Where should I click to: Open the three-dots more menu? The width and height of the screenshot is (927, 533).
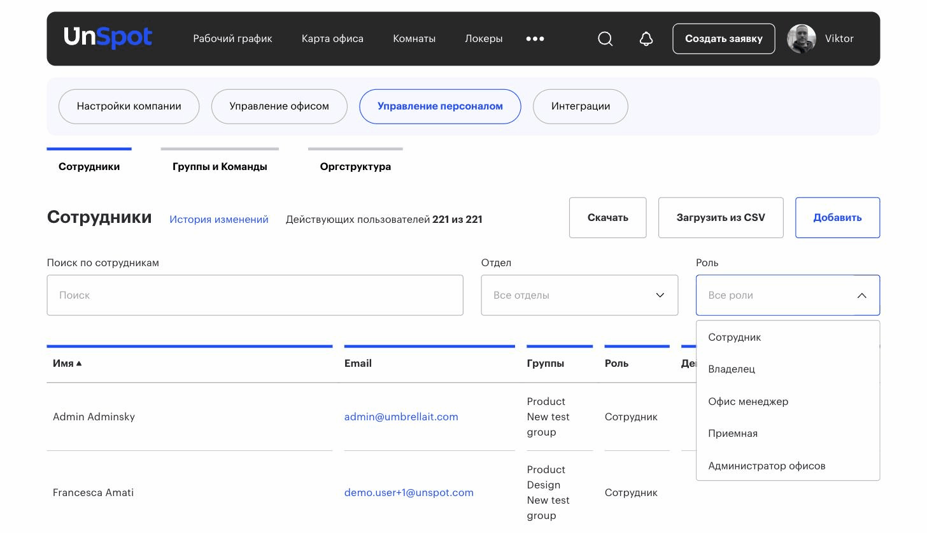click(x=535, y=39)
